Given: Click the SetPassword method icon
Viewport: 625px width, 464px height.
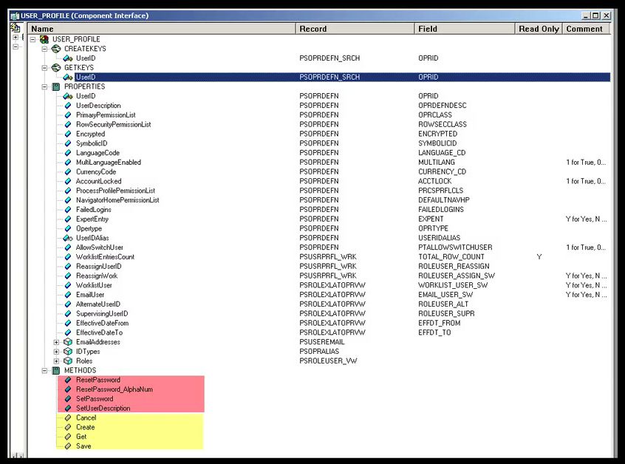Looking at the screenshot, I should (x=68, y=399).
